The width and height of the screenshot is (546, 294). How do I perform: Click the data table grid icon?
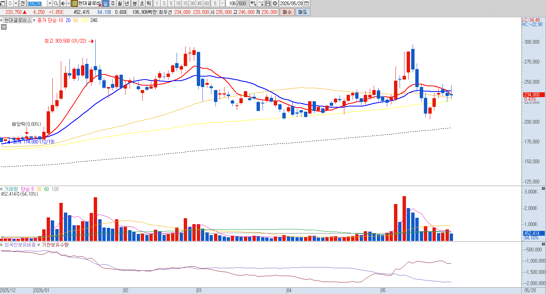(4, 27)
